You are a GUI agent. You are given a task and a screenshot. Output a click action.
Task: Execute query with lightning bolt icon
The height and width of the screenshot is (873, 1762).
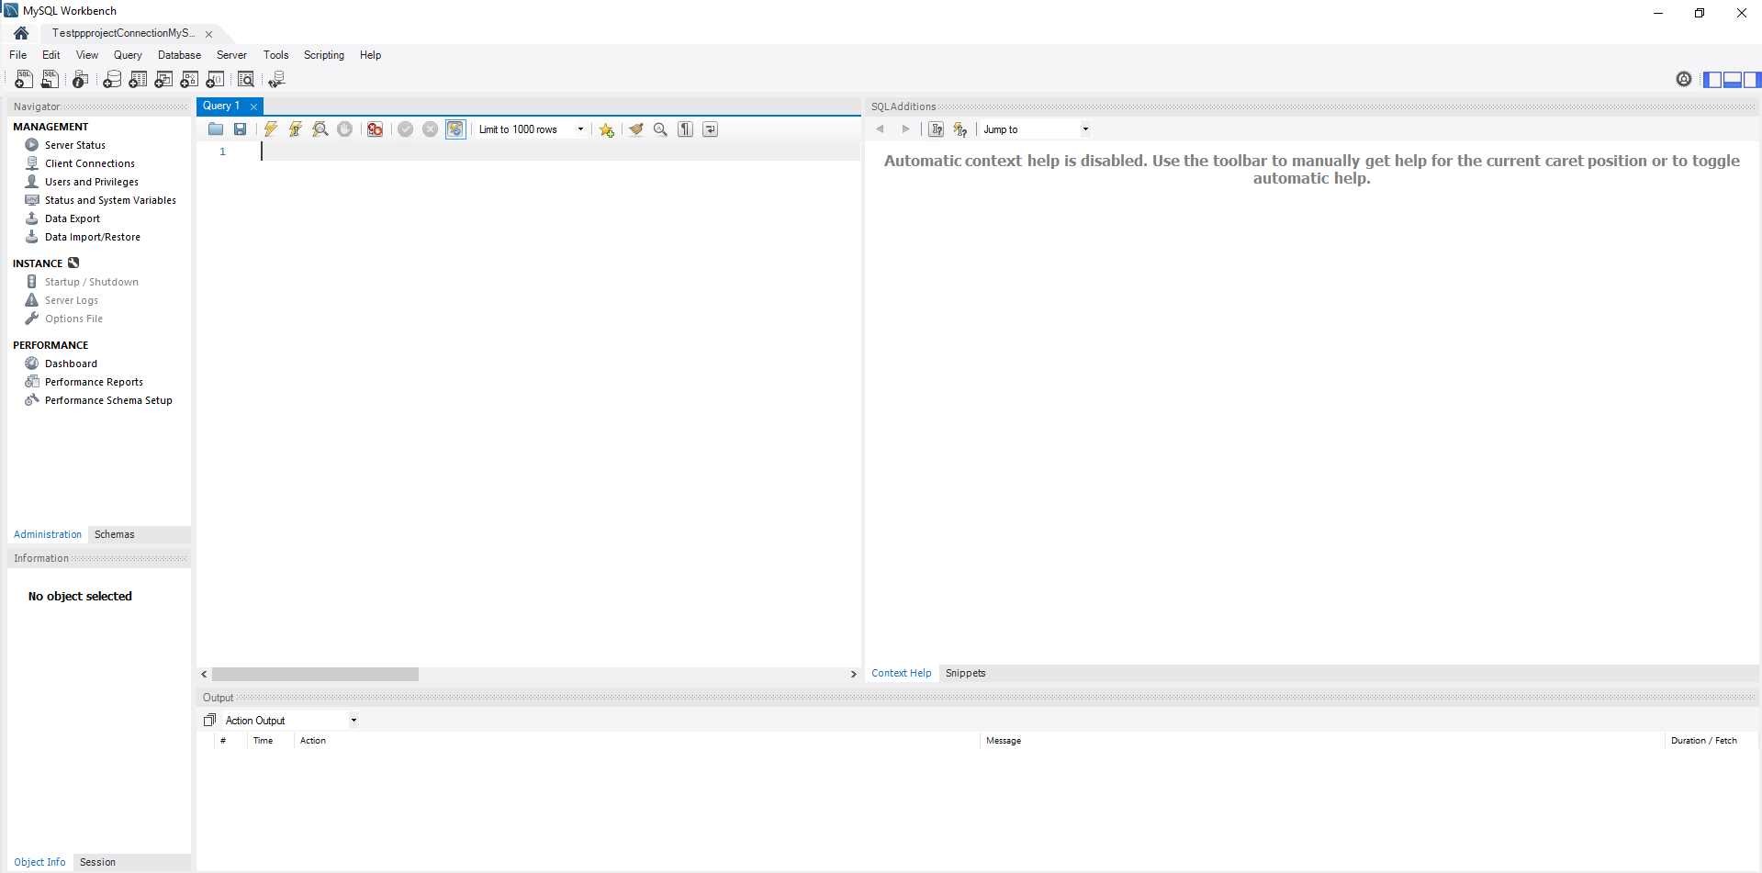(271, 129)
